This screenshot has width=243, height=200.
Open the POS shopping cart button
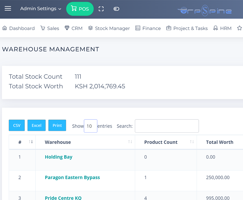point(80,9)
